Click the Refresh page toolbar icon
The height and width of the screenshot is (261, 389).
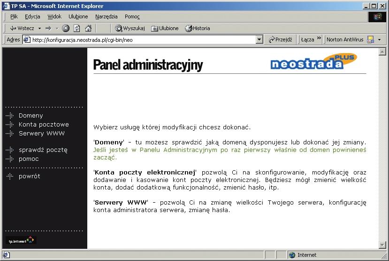point(77,28)
